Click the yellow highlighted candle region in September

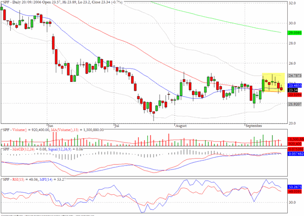(274, 82)
